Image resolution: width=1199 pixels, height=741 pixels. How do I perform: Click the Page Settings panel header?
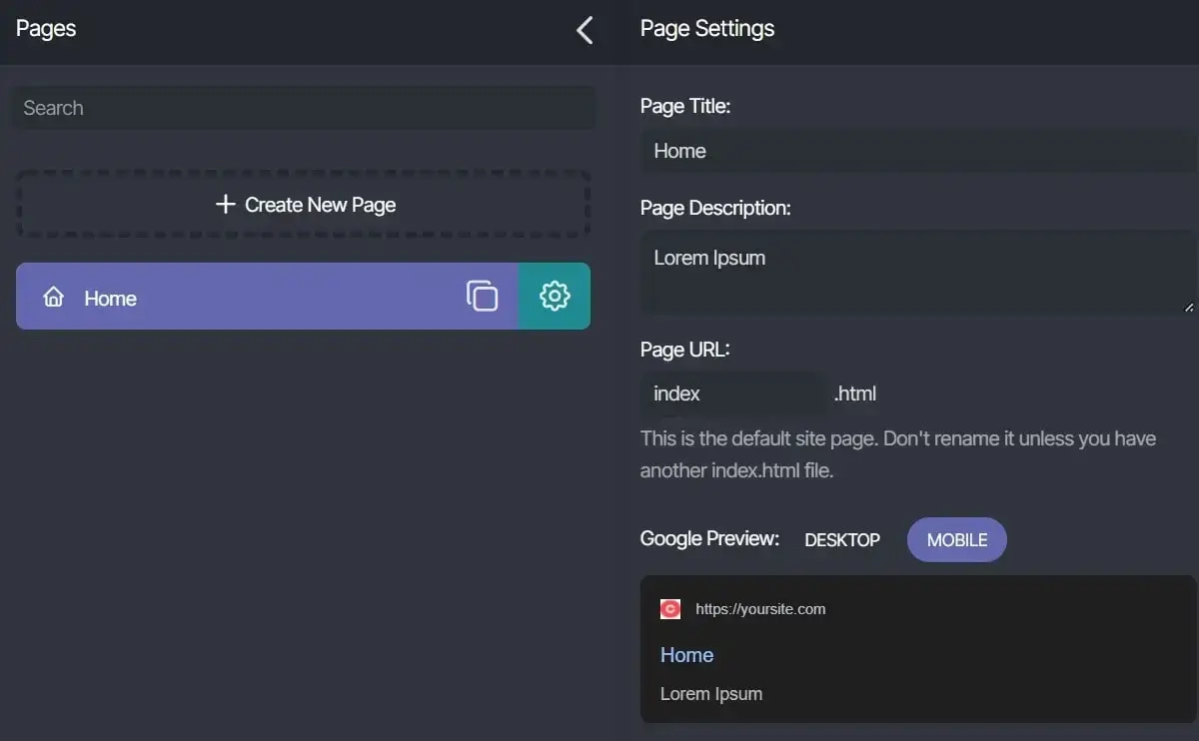click(x=707, y=29)
